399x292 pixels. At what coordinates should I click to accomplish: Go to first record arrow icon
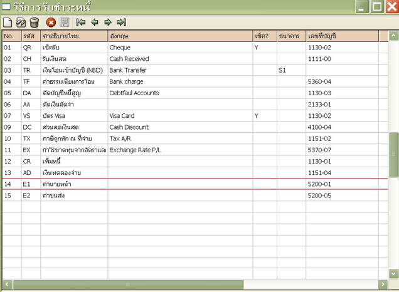(81, 23)
